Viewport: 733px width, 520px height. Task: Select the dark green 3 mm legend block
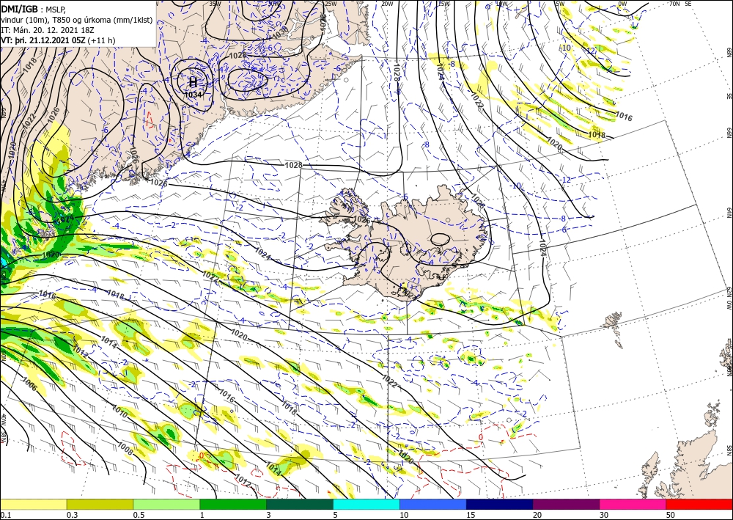tap(300, 504)
